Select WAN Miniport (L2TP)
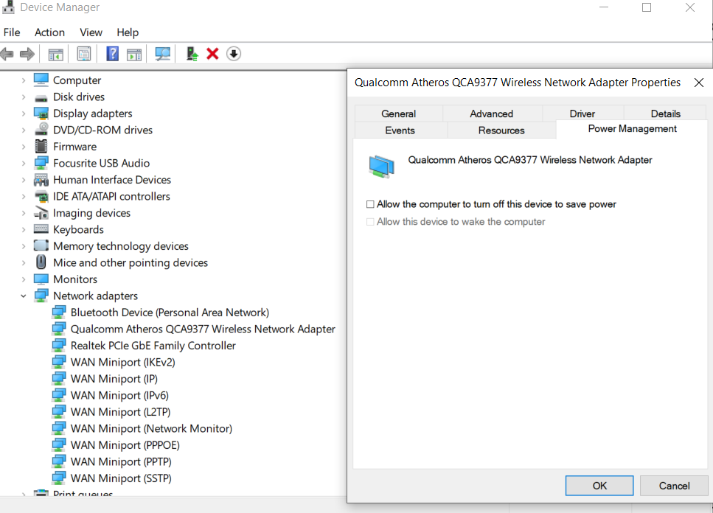This screenshot has width=713, height=513. coord(120,412)
